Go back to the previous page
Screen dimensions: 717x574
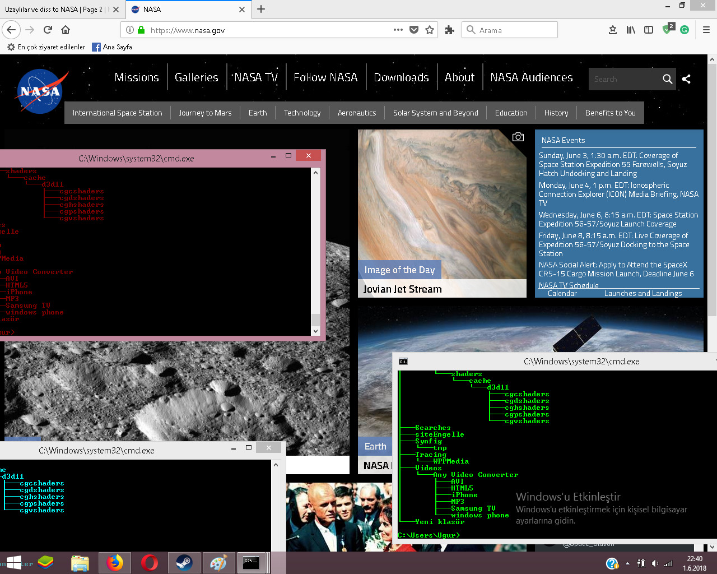(x=11, y=30)
